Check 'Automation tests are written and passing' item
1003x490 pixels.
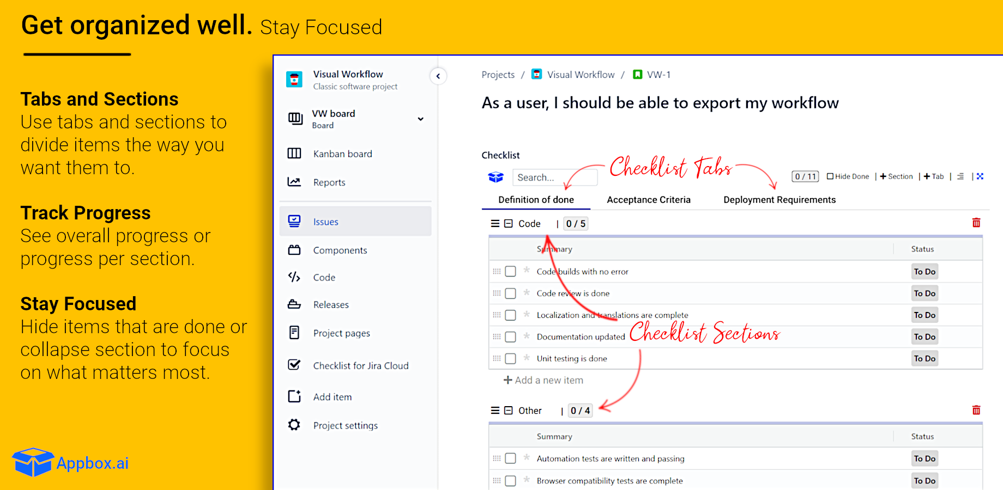tap(510, 458)
